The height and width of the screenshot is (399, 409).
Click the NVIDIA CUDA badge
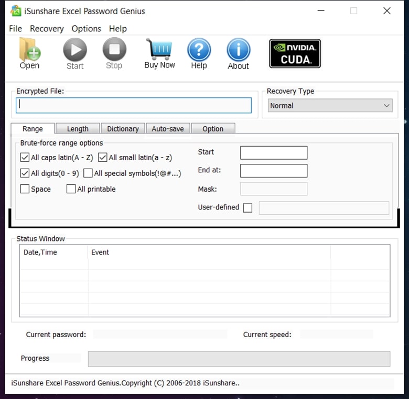pyautogui.click(x=295, y=53)
